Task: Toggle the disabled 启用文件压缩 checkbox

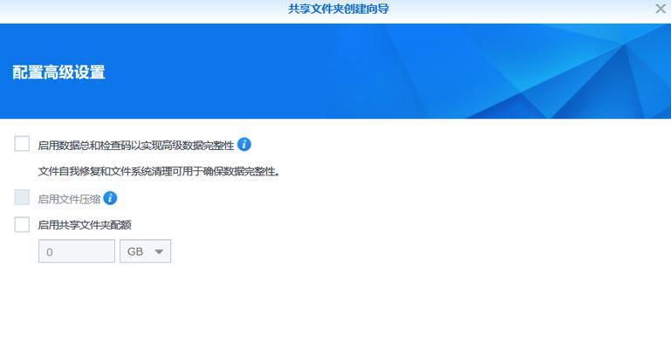Action: tap(22, 197)
